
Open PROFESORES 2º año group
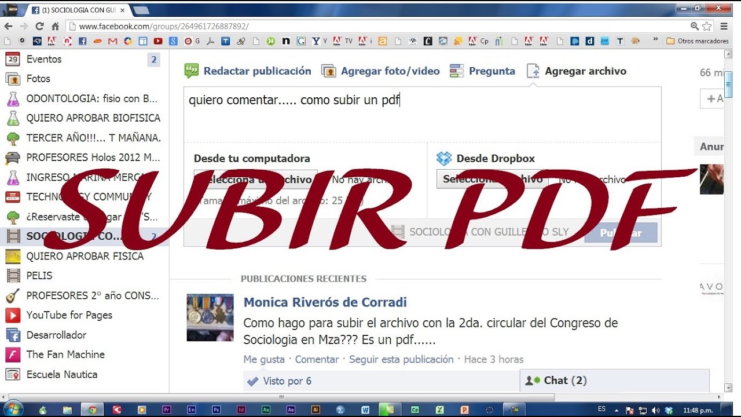(x=93, y=295)
